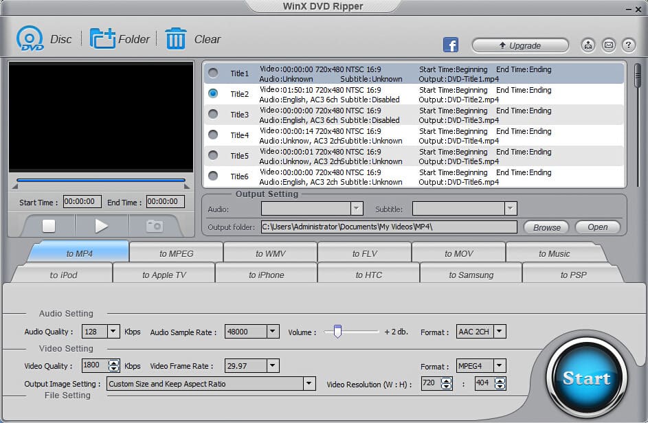Click the register user icon
This screenshot has width=648, height=423.
pyautogui.click(x=588, y=45)
